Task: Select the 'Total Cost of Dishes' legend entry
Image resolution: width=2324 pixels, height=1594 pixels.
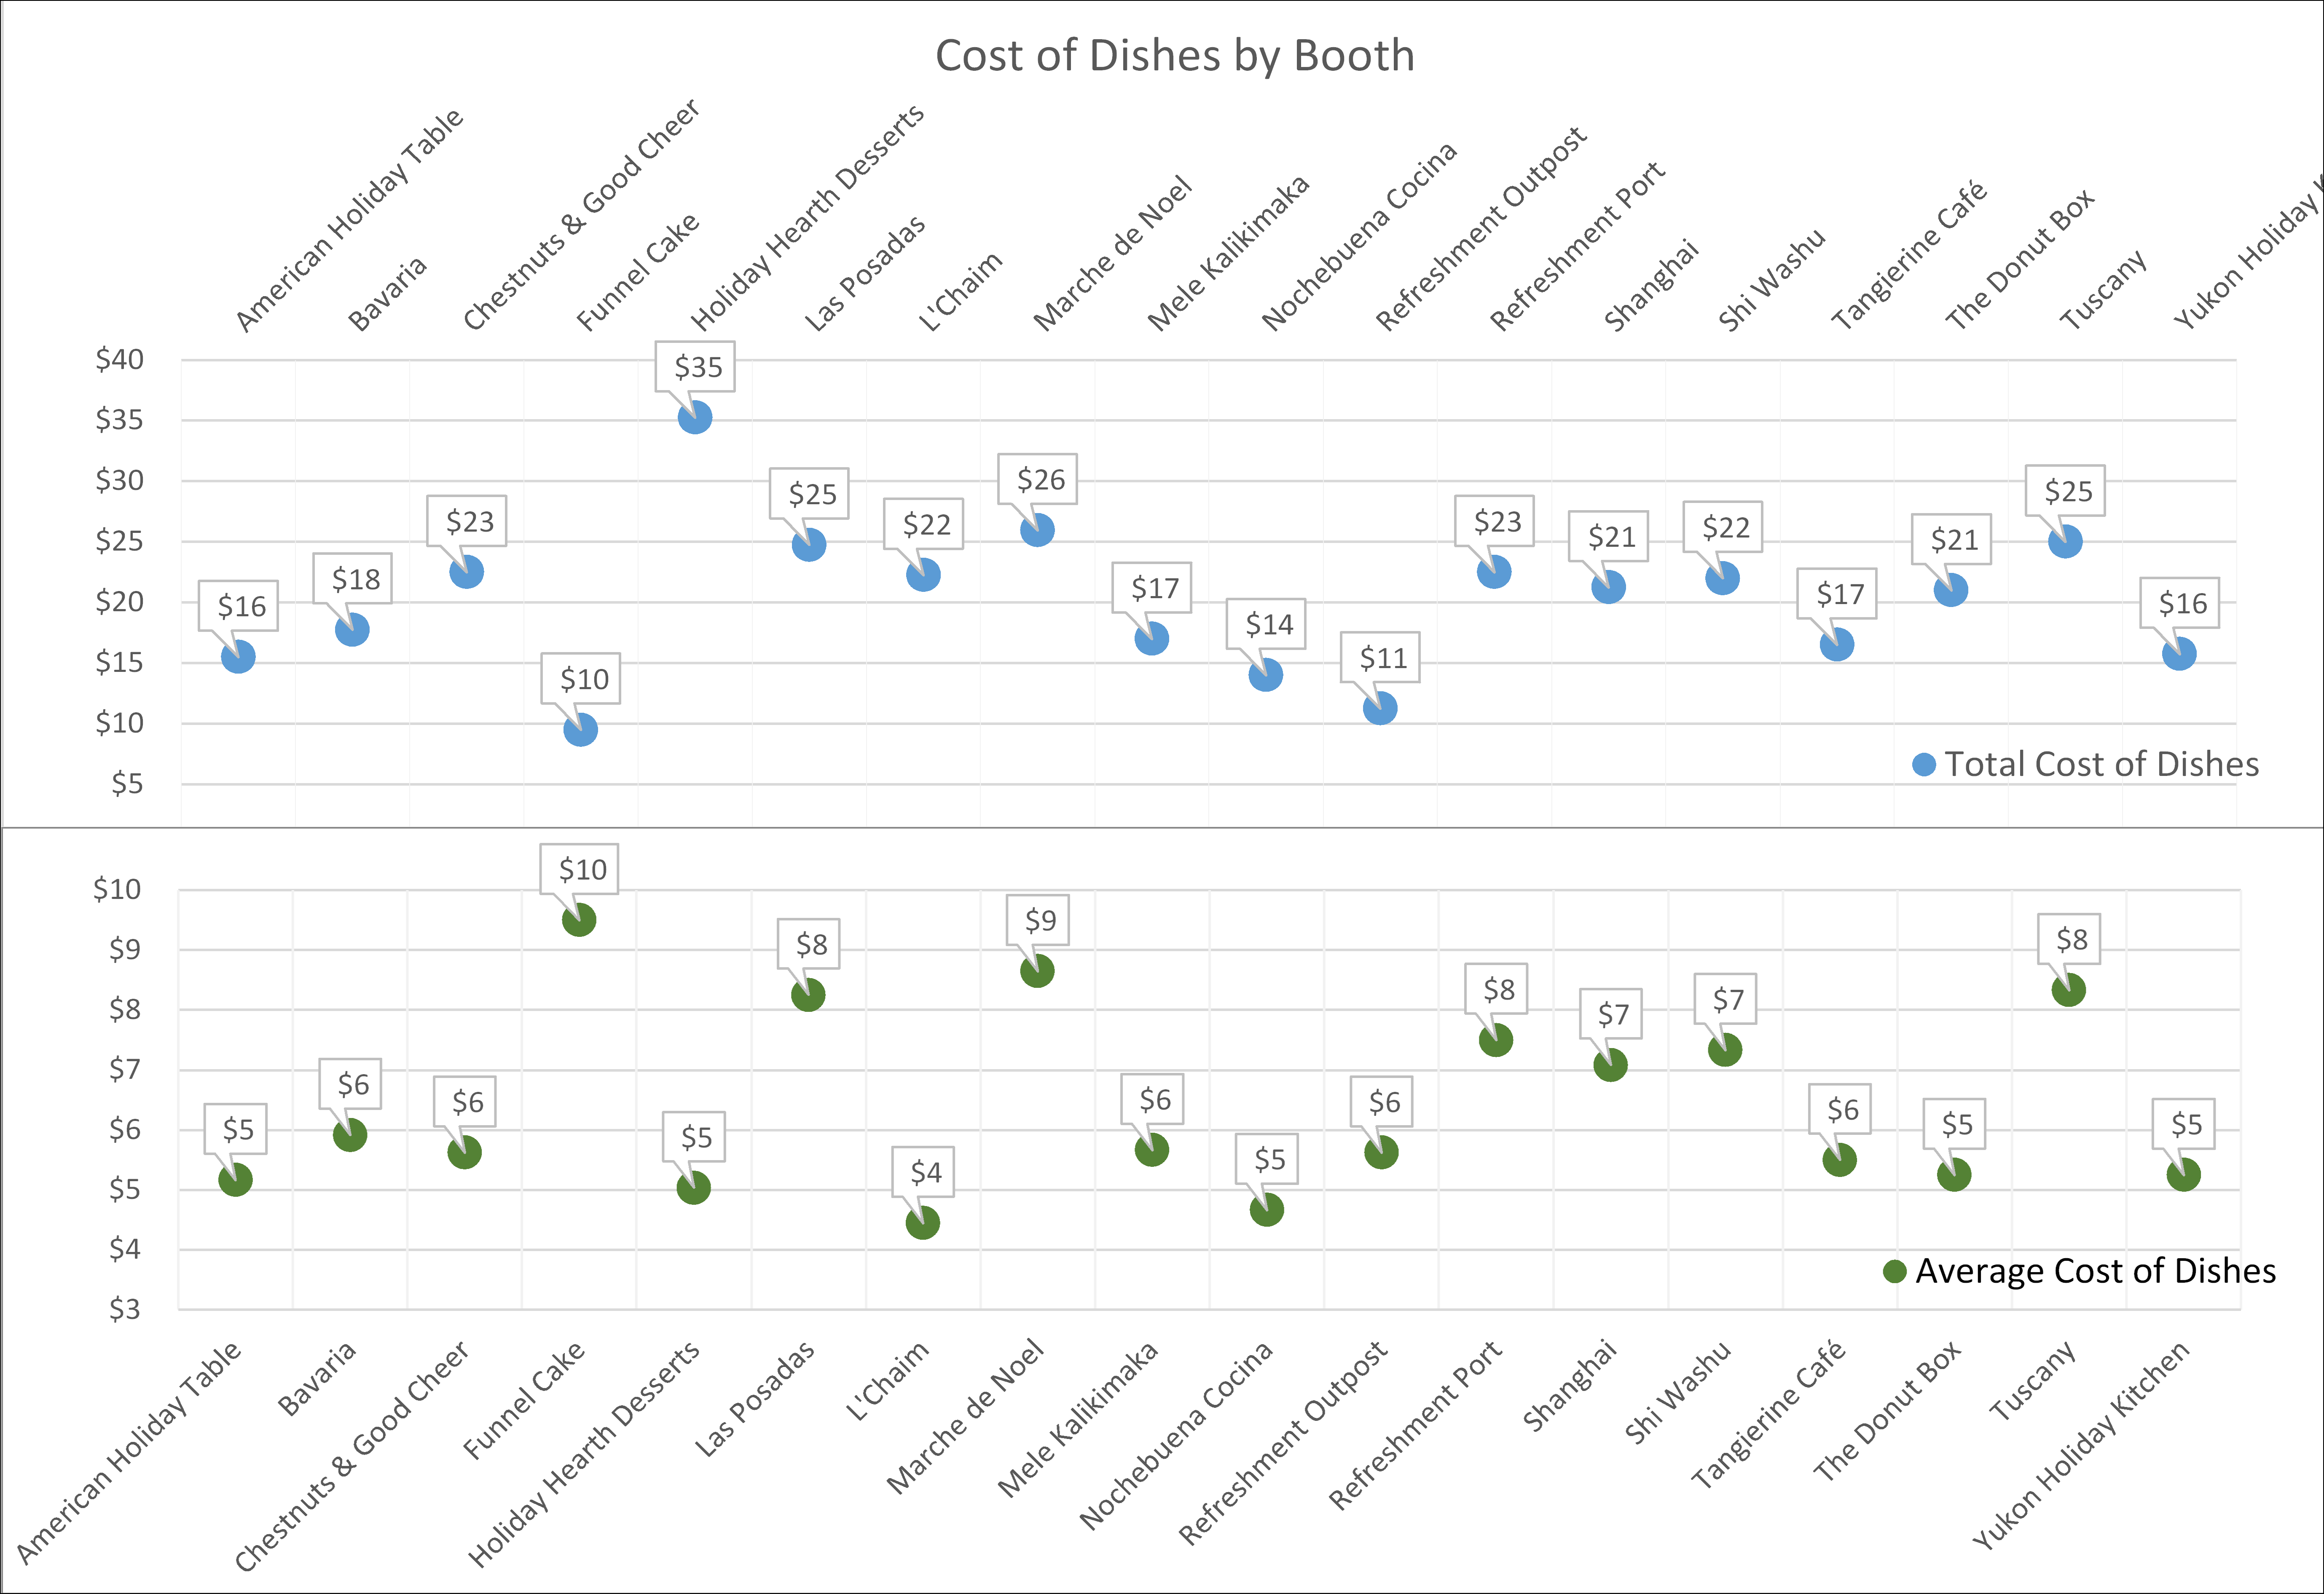Action: 2085,764
